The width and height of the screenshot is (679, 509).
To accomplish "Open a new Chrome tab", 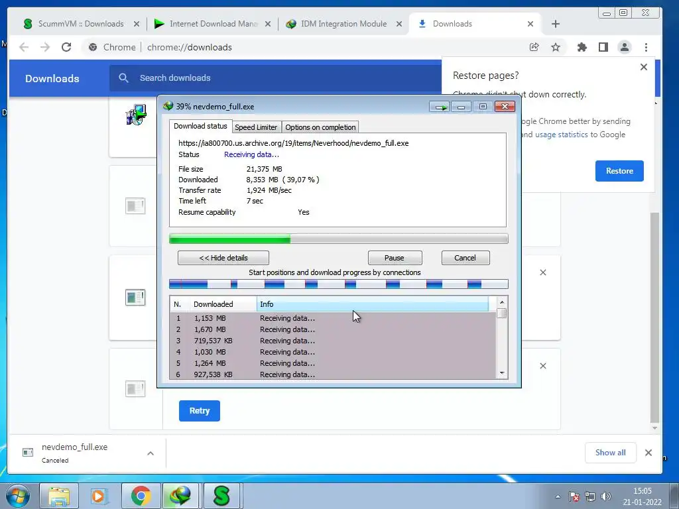I will pyautogui.click(x=556, y=24).
